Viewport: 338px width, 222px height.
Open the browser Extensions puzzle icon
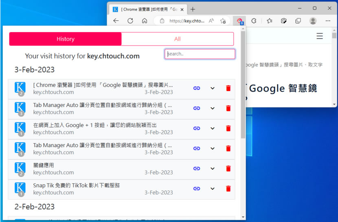click(254, 21)
